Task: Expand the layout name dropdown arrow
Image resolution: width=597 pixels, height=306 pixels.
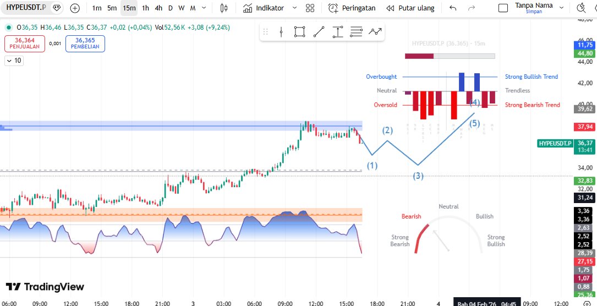Action: [x=561, y=8]
